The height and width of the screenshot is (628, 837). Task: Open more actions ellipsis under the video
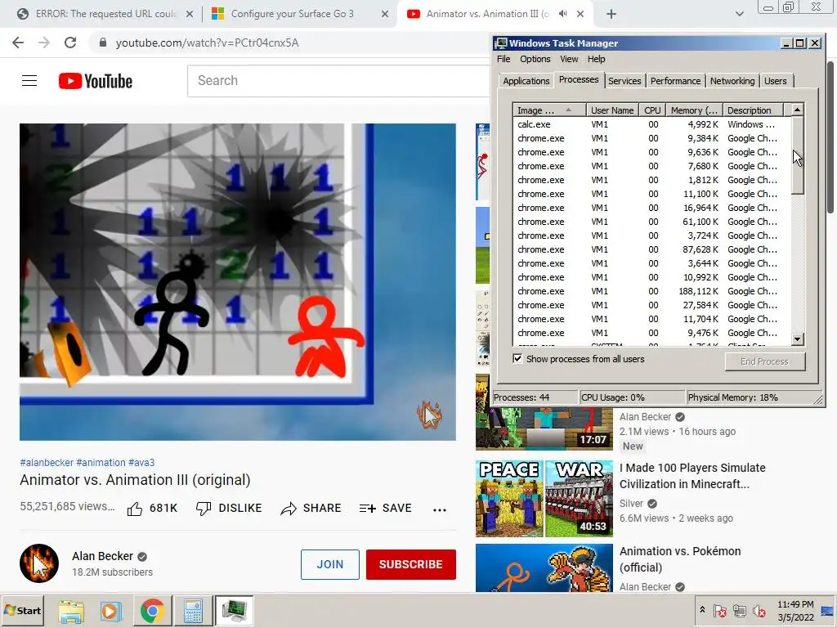click(x=439, y=510)
